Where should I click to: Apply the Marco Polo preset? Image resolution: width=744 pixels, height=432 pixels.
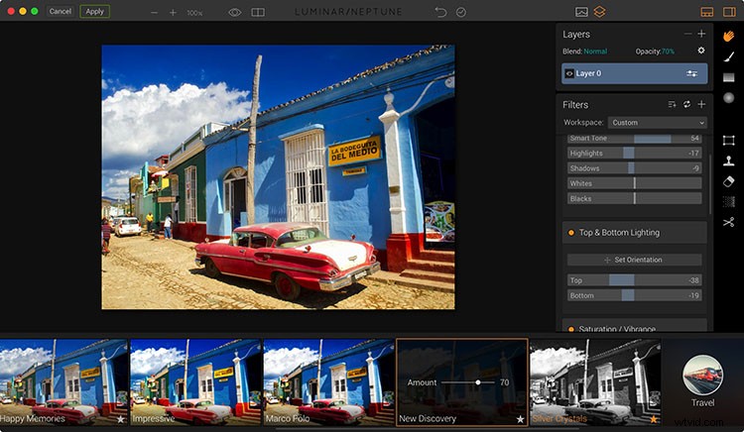328,381
